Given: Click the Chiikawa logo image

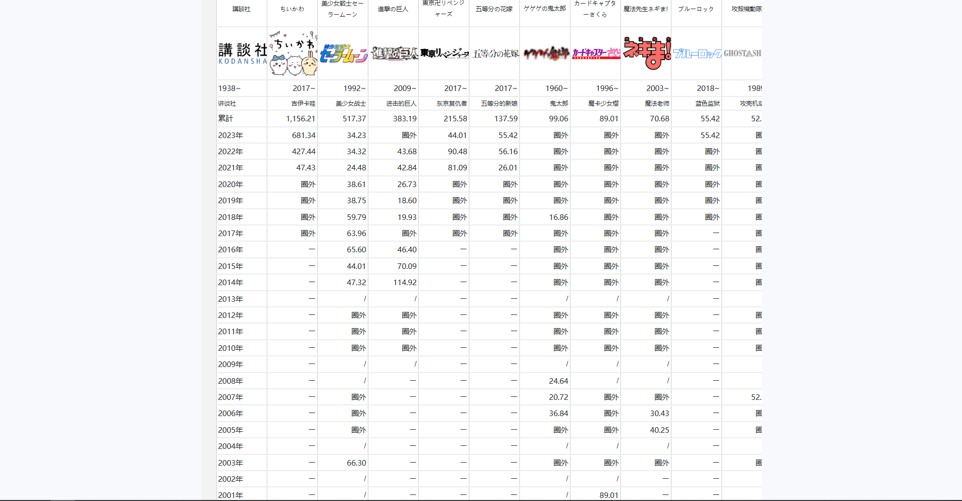Looking at the screenshot, I should click(x=293, y=54).
